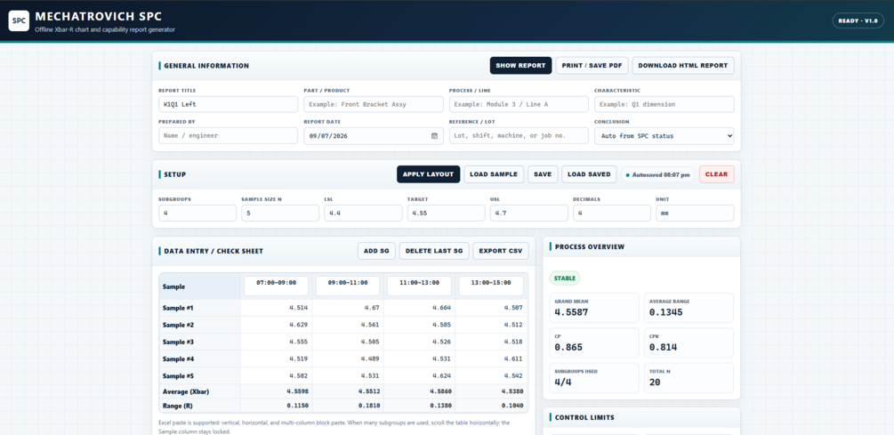
Task: Focus the Report Title field
Action: click(228, 104)
